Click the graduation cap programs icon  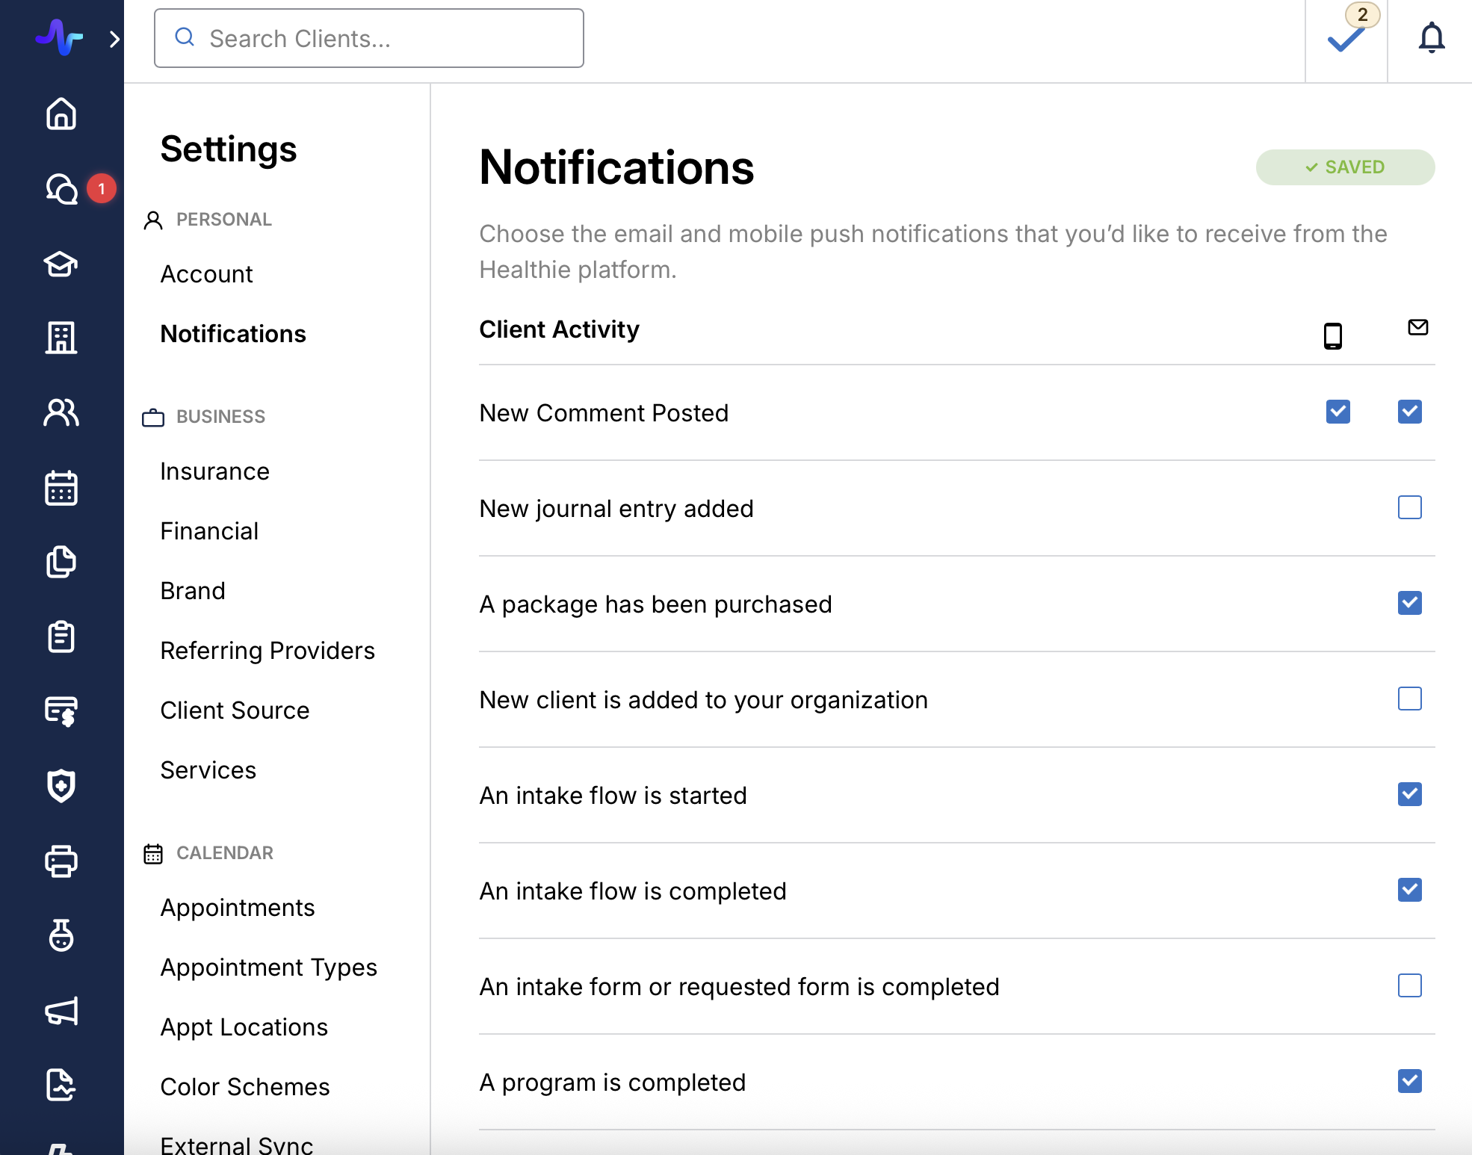61,263
